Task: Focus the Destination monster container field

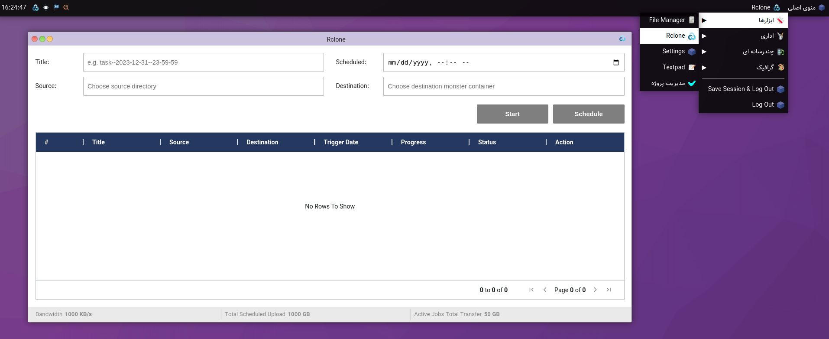Action: (x=504, y=86)
